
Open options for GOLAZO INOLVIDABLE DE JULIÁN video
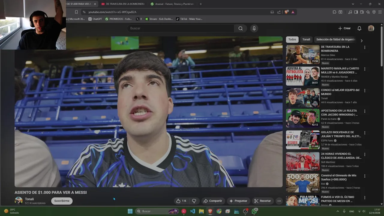[364, 133]
